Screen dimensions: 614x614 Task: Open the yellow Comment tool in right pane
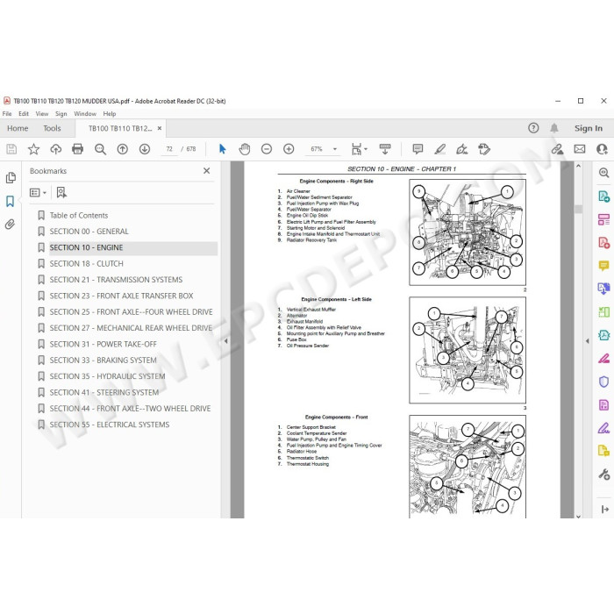point(603,266)
